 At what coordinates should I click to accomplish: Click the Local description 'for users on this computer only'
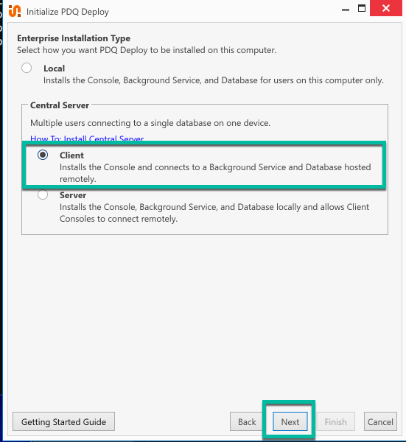point(322,80)
